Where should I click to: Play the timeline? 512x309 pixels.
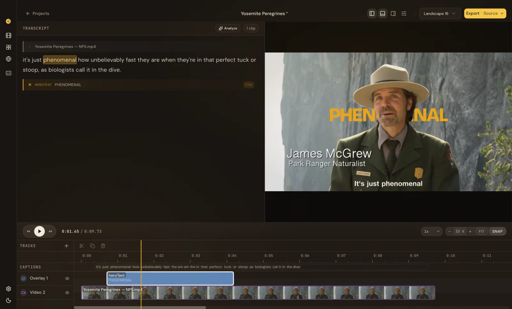39,231
